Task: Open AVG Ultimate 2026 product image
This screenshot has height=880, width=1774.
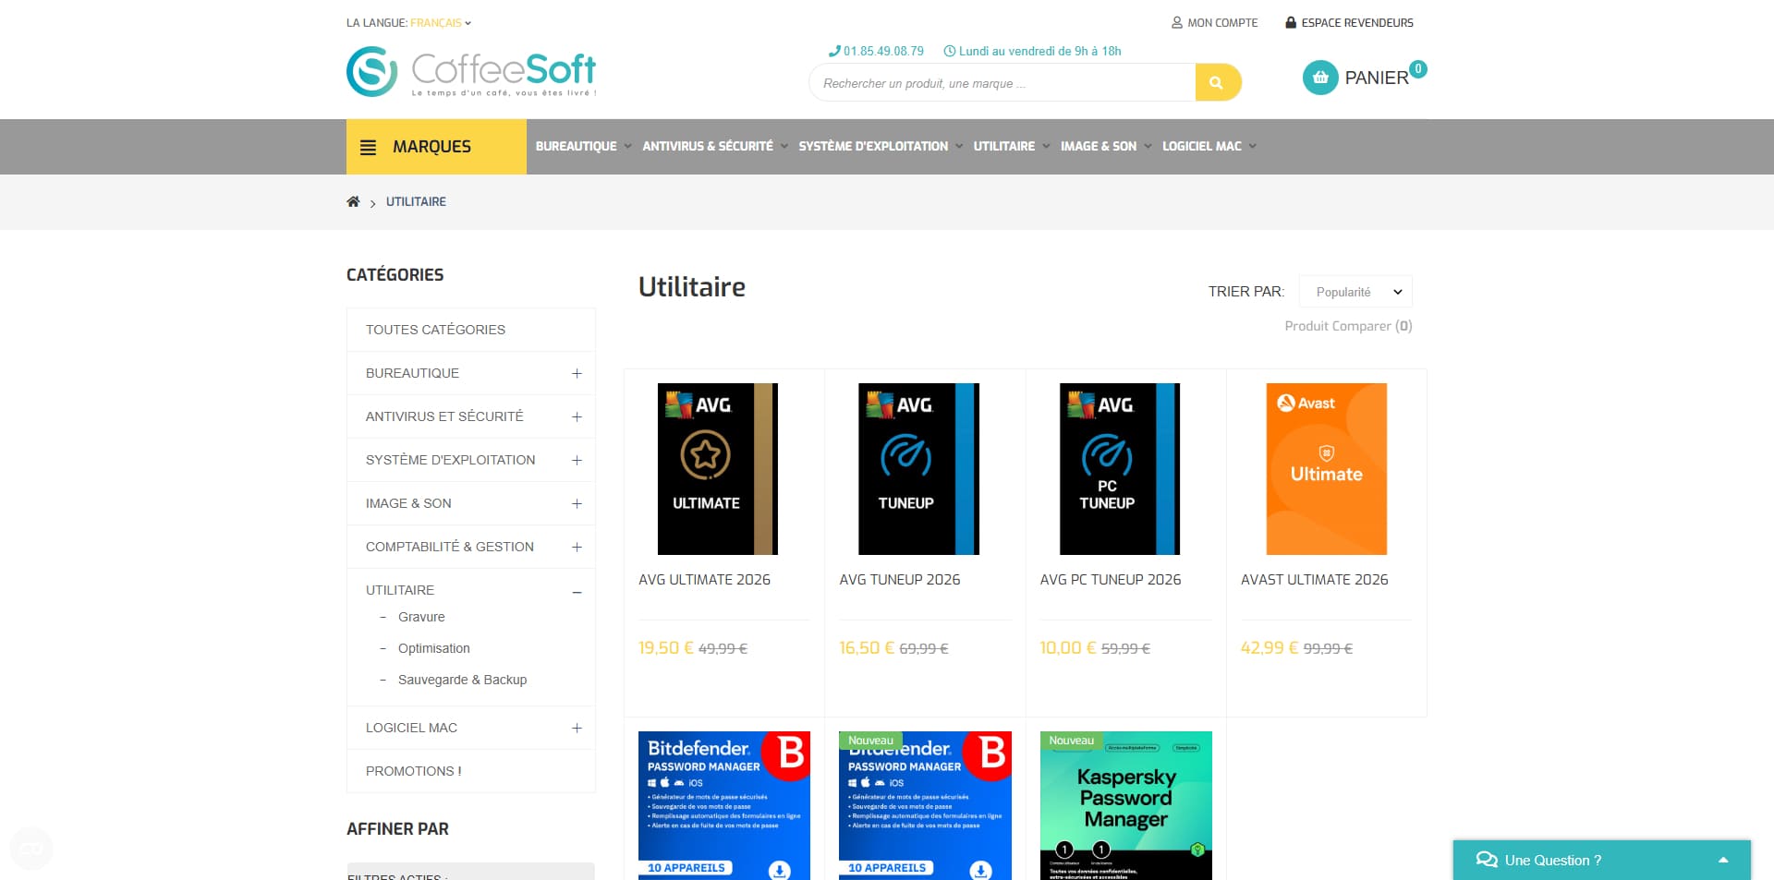Action: [x=718, y=469]
